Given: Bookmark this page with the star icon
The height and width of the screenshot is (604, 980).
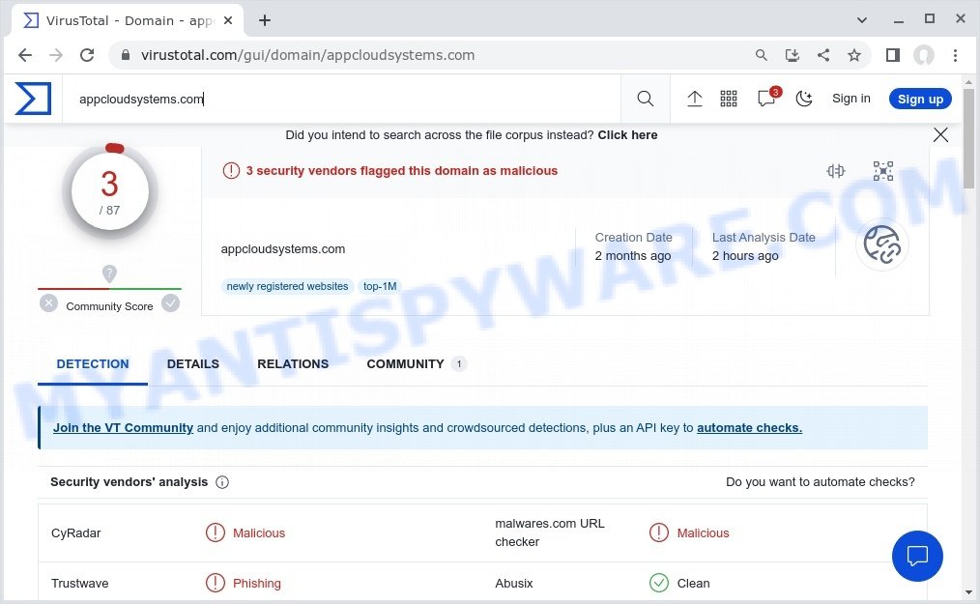Looking at the screenshot, I should (x=853, y=55).
